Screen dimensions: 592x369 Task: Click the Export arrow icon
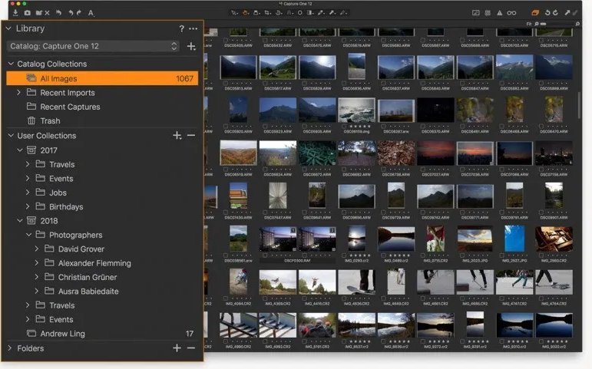[x=567, y=13]
